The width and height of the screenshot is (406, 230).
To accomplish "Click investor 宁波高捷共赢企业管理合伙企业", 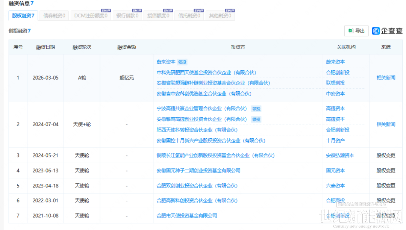I will [201, 109].
